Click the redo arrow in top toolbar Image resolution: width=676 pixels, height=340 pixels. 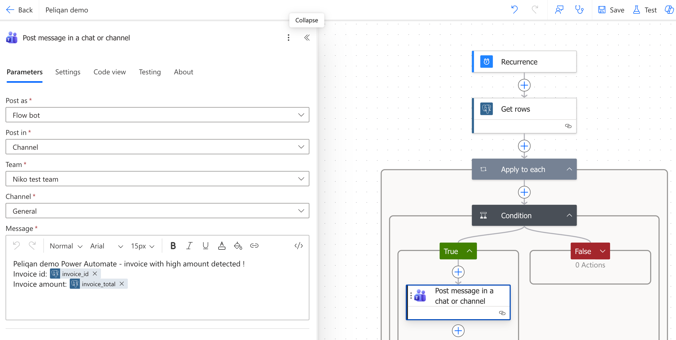(x=535, y=10)
